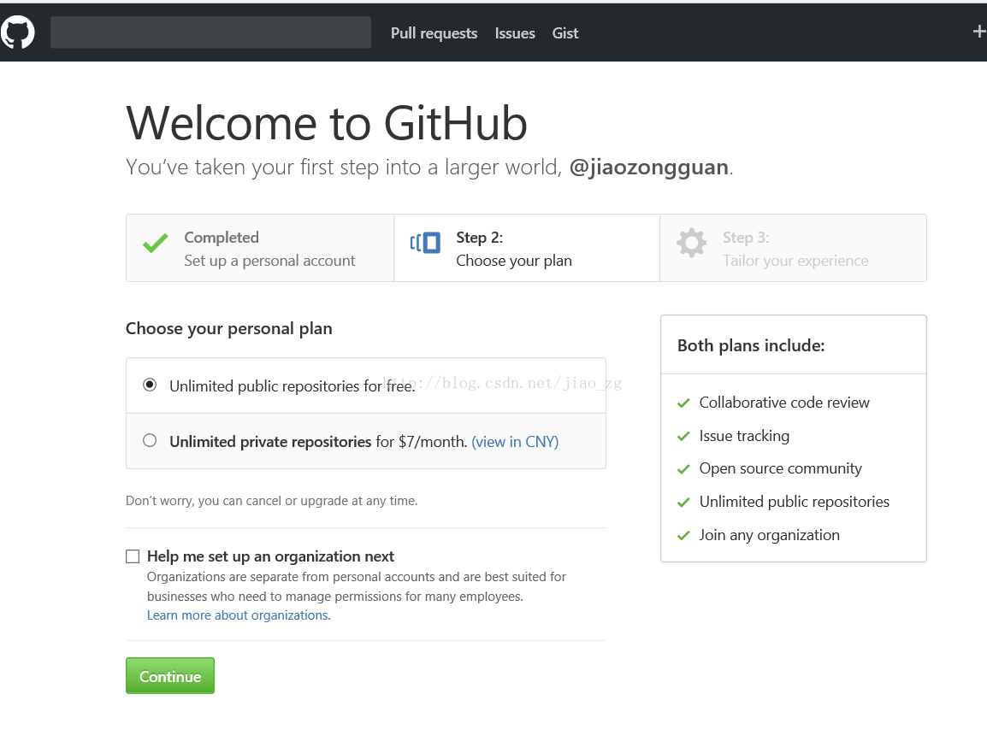Viewport: 987px width, 747px height.
Task: Click the green Completed checkmark icon
Action: point(155,243)
